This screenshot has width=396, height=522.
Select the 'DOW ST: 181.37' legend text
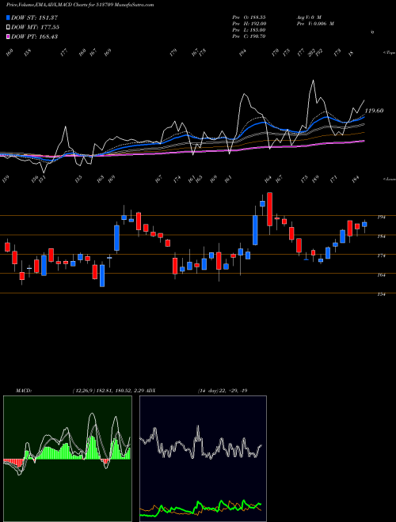pyautogui.click(x=34, y=17)
